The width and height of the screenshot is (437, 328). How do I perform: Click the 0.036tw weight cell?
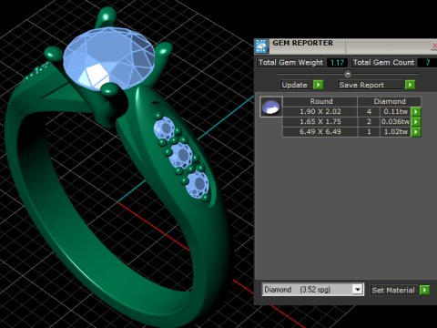coord(395,122)
